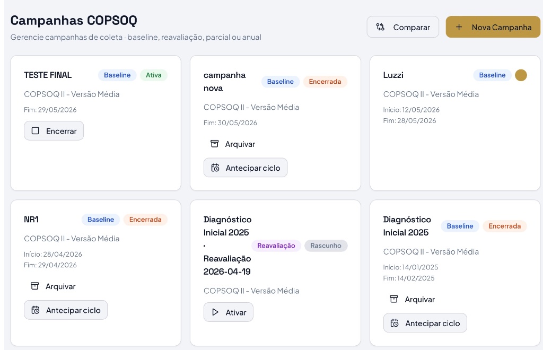Click calendar-clock icon in NR1 card
This screenshot has height=350, width=543.
click(x=36, y=310)
